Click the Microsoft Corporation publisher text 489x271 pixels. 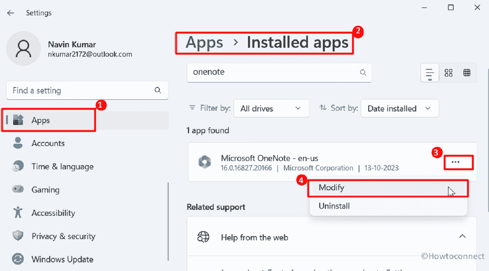coord(318,168)
